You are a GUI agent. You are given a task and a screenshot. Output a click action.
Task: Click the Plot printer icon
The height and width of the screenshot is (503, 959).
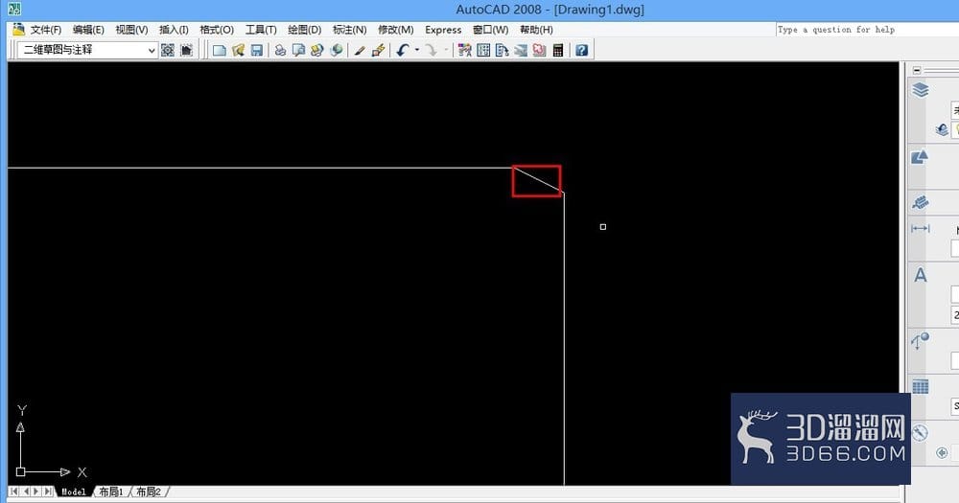(x=280, y=50)
